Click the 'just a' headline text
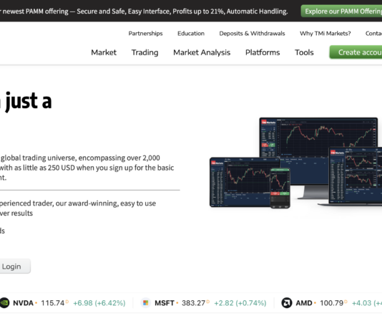Viewport: 382px width, 331px height. coord(28,101)
